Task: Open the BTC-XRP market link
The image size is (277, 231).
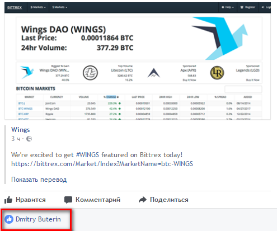Action: point(24,114)
